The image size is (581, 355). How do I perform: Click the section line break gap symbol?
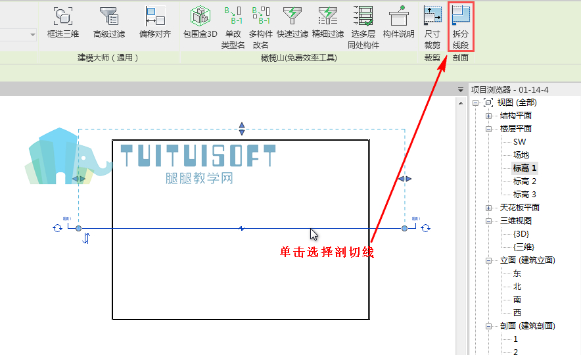point(241,228)
